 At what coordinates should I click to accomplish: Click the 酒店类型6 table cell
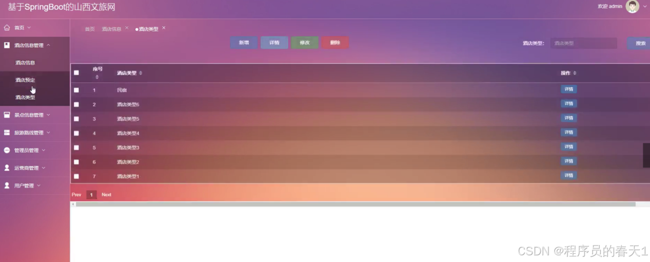tap(128, 104)
